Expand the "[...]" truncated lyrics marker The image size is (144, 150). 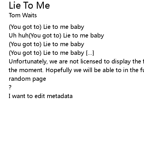[x=90, y=53]
